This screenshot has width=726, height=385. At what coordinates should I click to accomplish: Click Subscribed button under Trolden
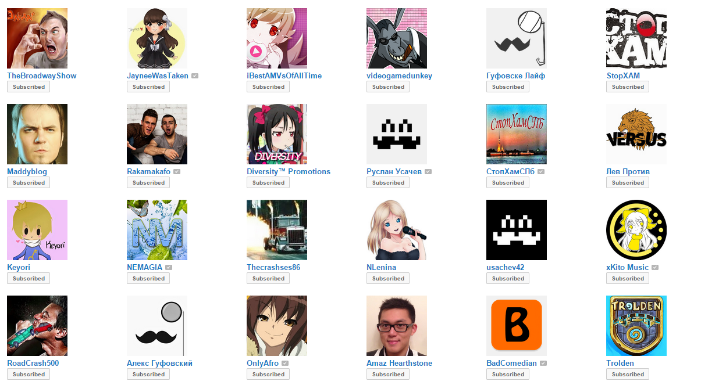(x=628, y=375)
